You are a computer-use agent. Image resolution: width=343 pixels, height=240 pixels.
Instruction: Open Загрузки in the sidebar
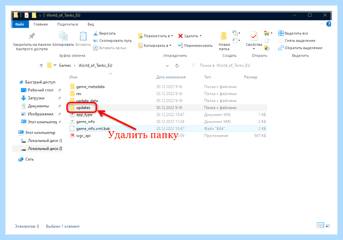[x=33, y=98]
